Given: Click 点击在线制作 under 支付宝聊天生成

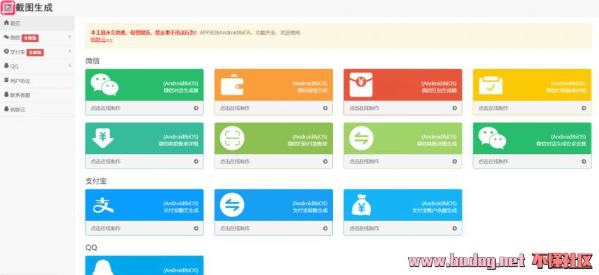Looking at the screenshot, I should pyautogui.click(x=105, y=228).
